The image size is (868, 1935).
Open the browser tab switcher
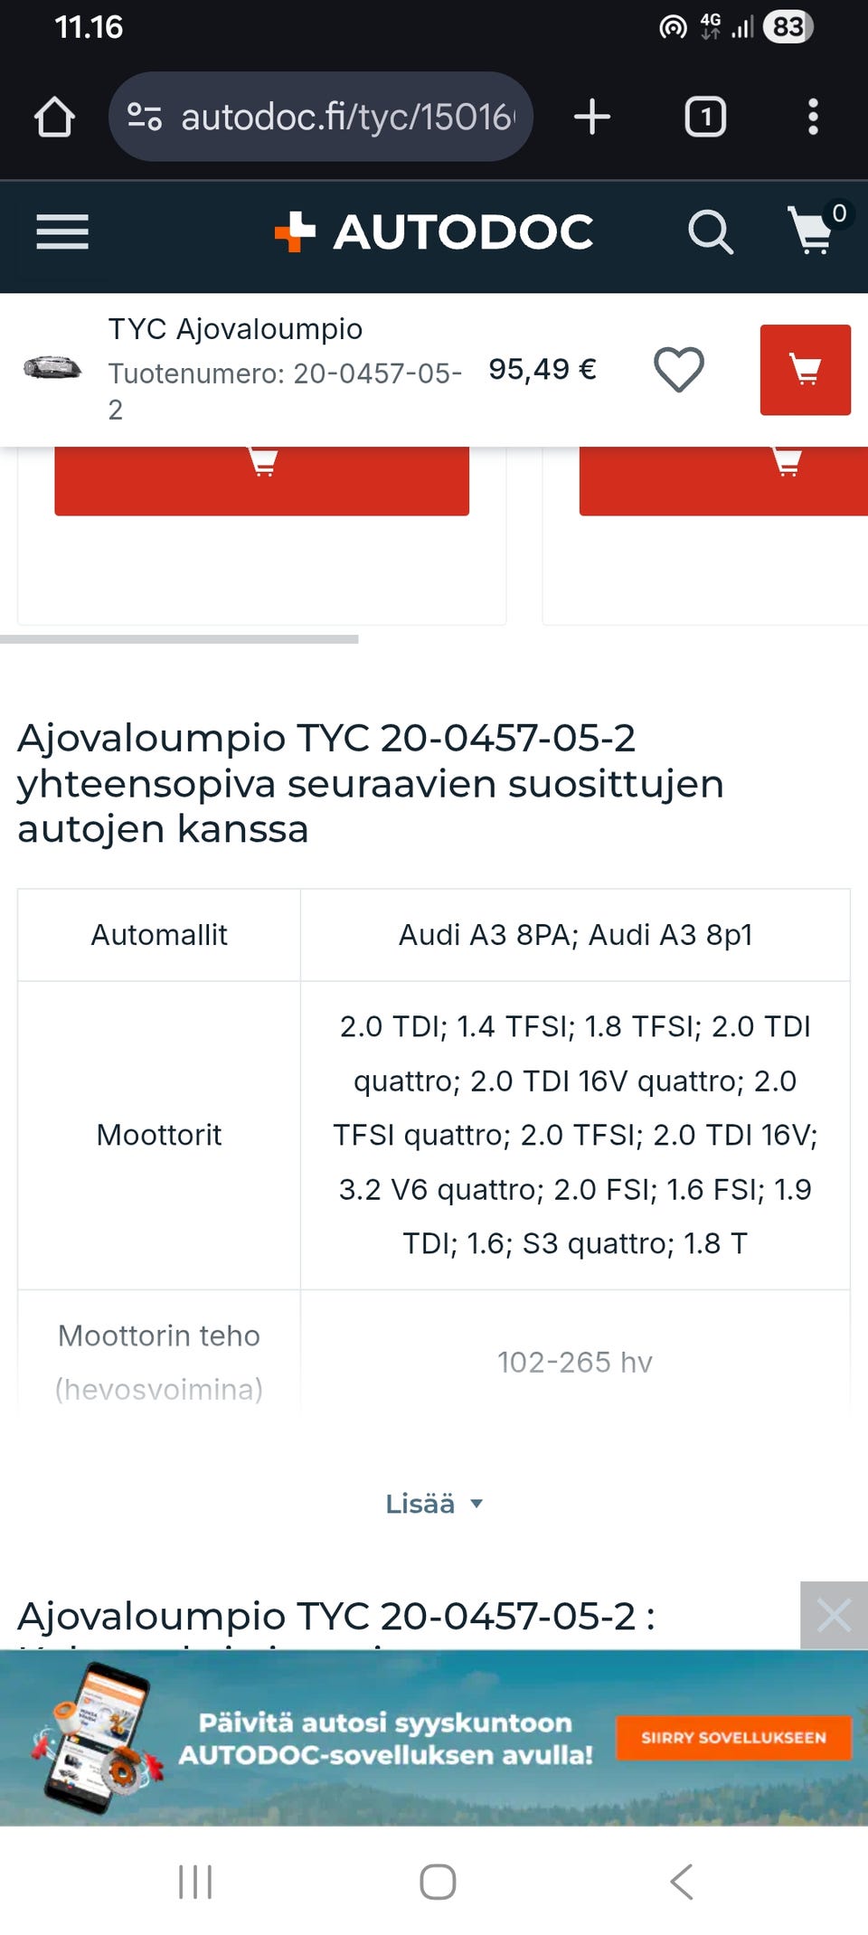click(x=705, y=118)
